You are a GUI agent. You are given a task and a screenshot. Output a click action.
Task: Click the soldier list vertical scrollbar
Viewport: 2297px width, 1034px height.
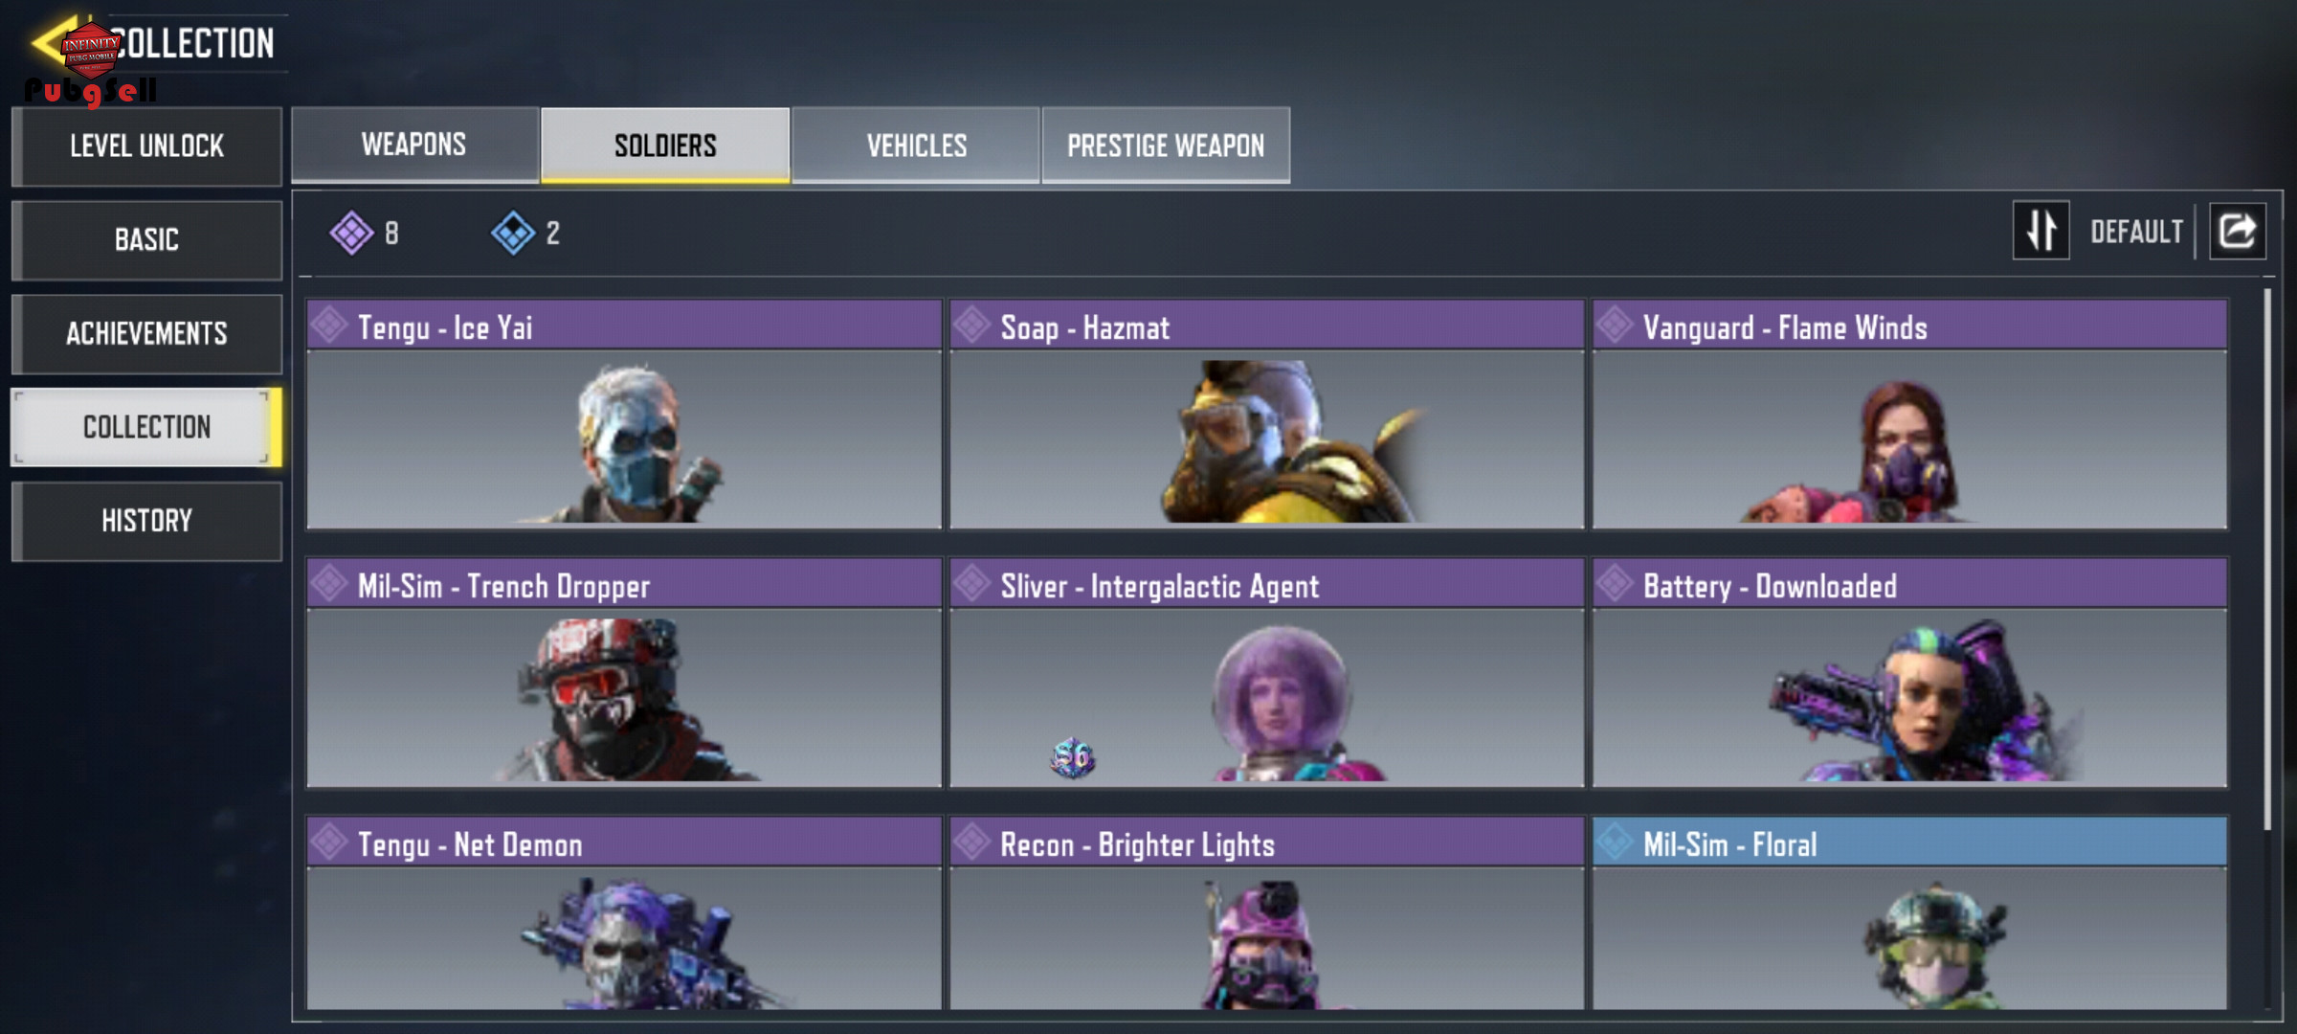coord(2266,560)
